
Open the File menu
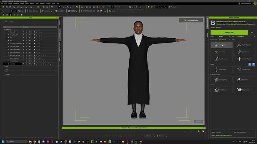(x=2, y=3)
